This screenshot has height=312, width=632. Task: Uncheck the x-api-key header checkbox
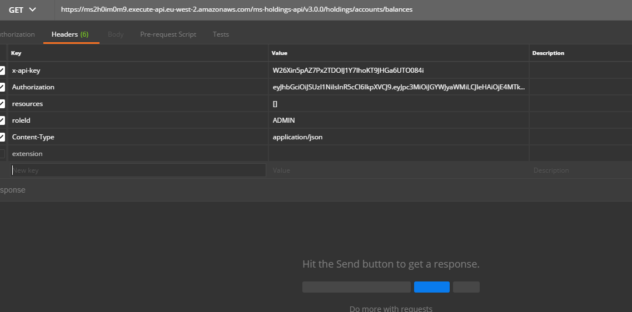pyautogui.click(x=2, y=71)
